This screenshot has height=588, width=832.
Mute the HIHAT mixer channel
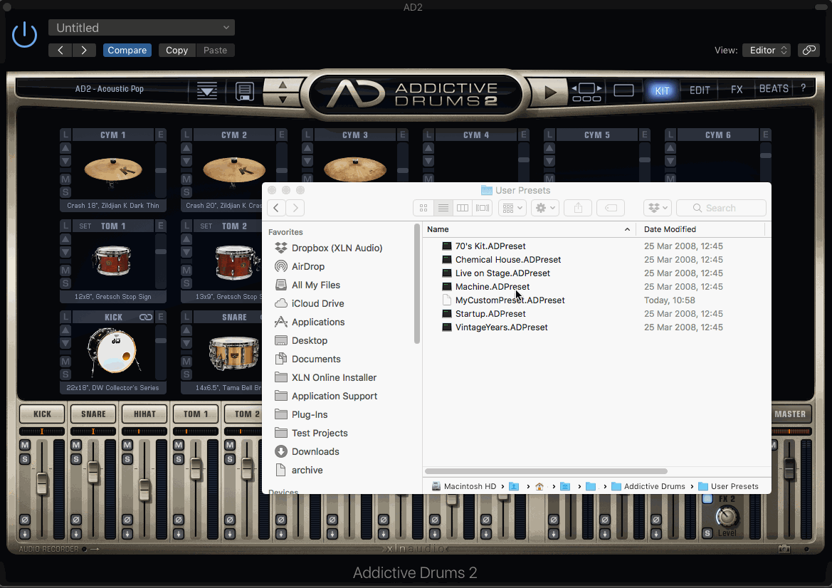(127, 445)
